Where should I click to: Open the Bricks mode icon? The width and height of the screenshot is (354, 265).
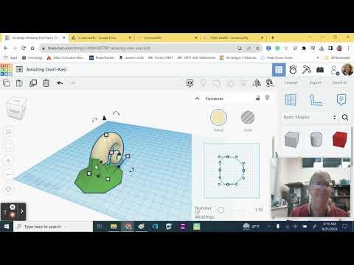320,70
